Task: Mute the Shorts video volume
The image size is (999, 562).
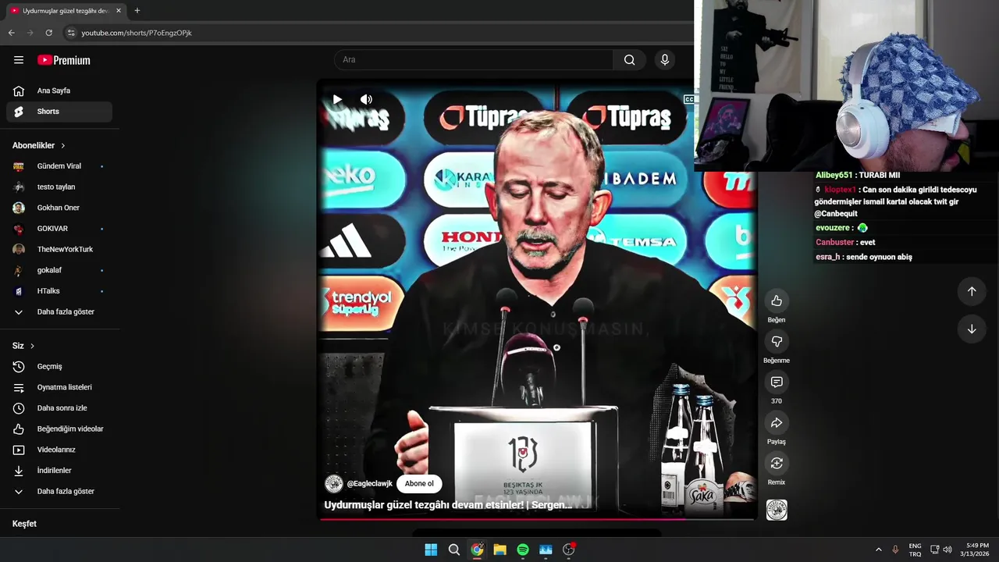Action: pos(366,99)
